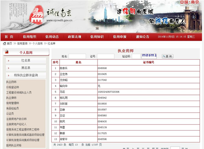Click certificate number 0018600 in row 7
The height and width of the screenshot is (149, 204).
(102, 104)
